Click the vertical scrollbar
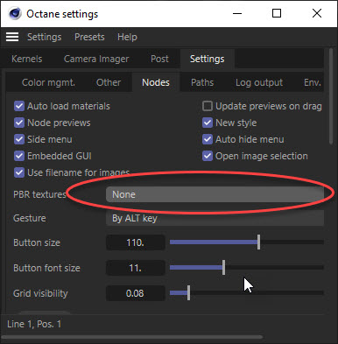This screenshot has width=338, height=344. click(331, 96)
